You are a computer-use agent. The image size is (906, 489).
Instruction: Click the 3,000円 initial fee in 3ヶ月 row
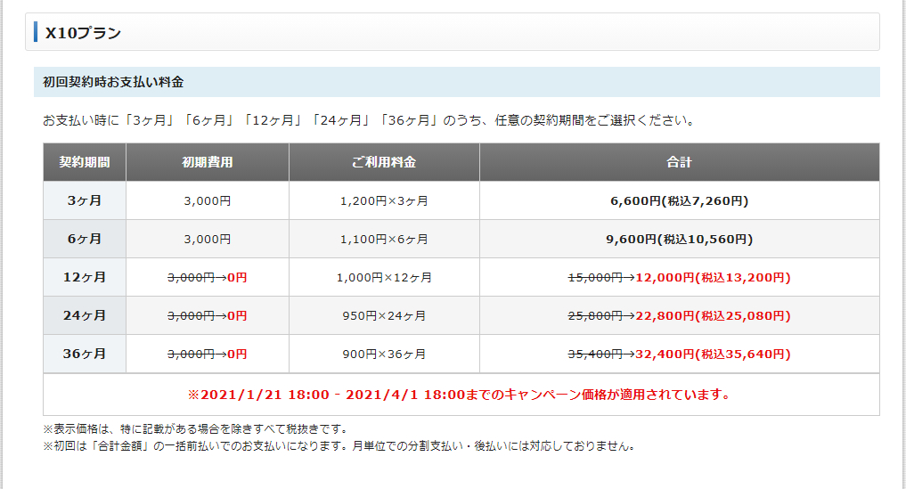208,200
